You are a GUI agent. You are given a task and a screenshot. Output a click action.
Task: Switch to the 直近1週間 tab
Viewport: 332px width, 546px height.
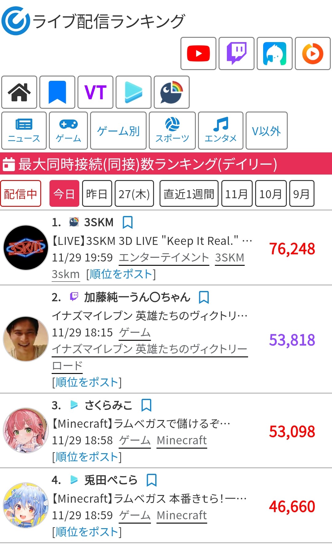[189, 194]
